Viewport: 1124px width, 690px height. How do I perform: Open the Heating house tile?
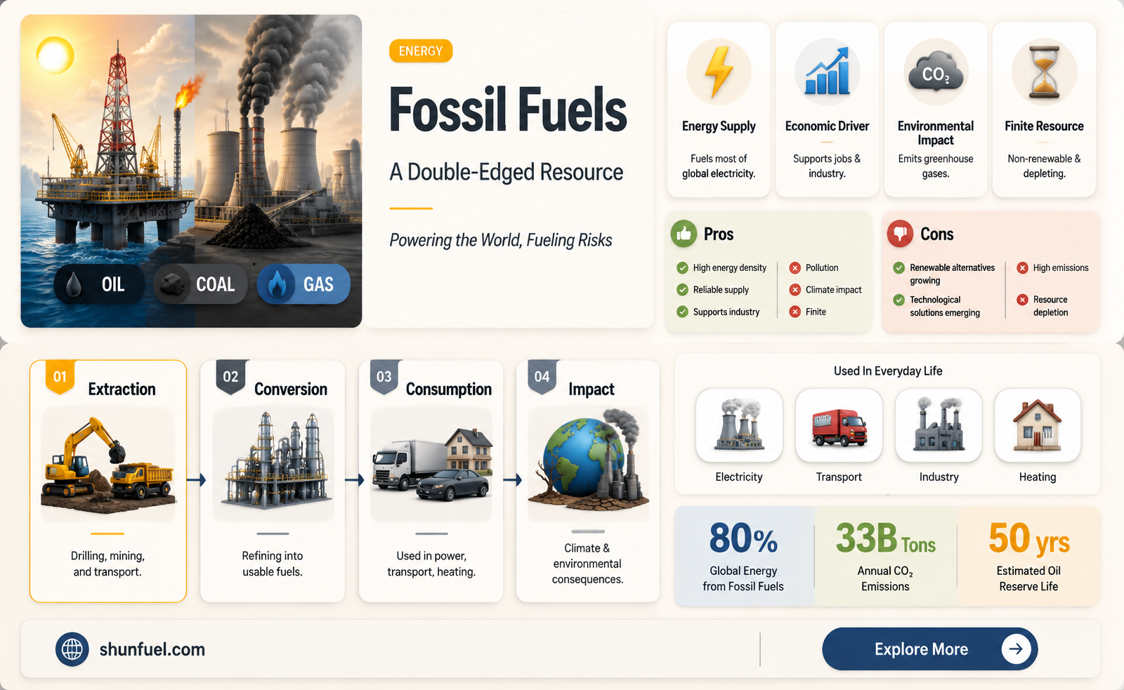click(1038, 425)
